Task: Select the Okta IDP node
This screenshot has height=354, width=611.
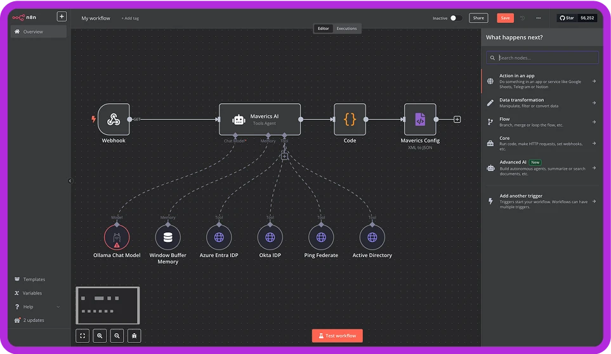Action: coord(270,237)
